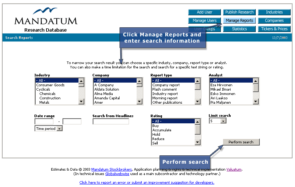Screen dimensions: 295x187
Task: Focus the Search from Headlines field
Action: [x=111, y=122]
